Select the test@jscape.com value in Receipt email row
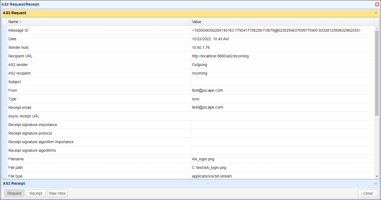 (208, 107)
